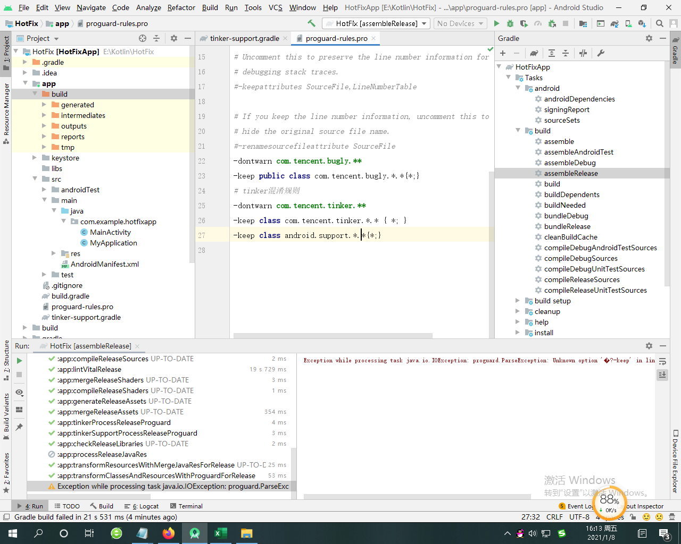Click the Make Project hammer icon
681x544 pixels.
click(x=312, y=23)
